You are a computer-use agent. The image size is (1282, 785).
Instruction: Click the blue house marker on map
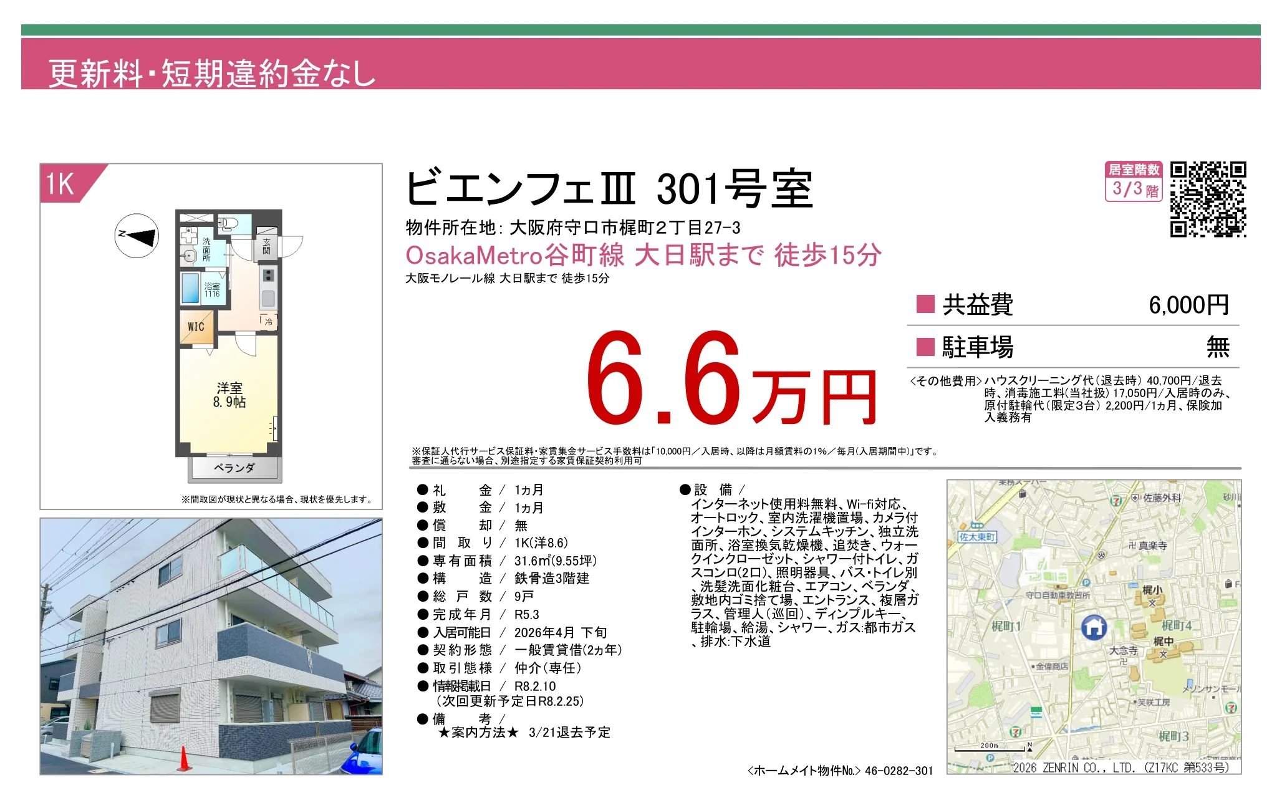(1094, 627)
